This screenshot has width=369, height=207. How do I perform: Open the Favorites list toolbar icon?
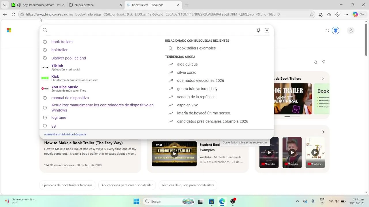point(329,14)
